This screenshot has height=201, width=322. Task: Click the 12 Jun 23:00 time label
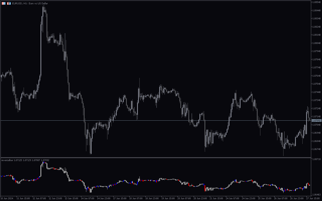55,198
